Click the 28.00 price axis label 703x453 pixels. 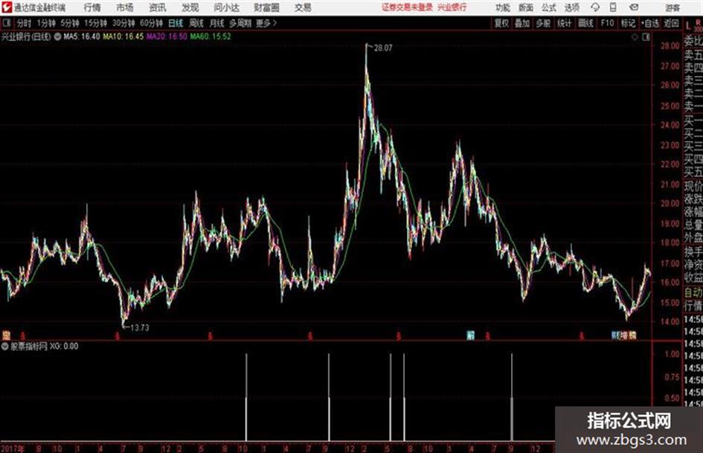point(670,46)
